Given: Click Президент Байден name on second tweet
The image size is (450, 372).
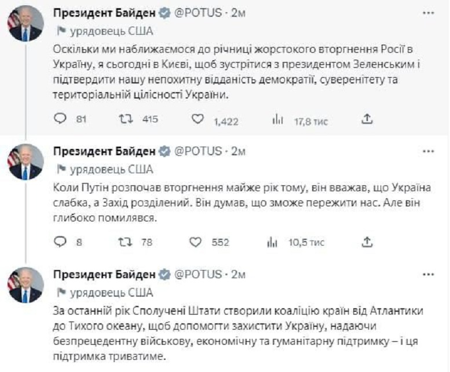Looking at the screenshot, I should pos(104,151).
